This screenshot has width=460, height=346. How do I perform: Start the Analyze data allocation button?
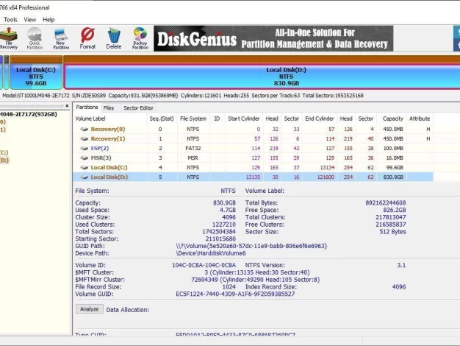click(90, 309)
